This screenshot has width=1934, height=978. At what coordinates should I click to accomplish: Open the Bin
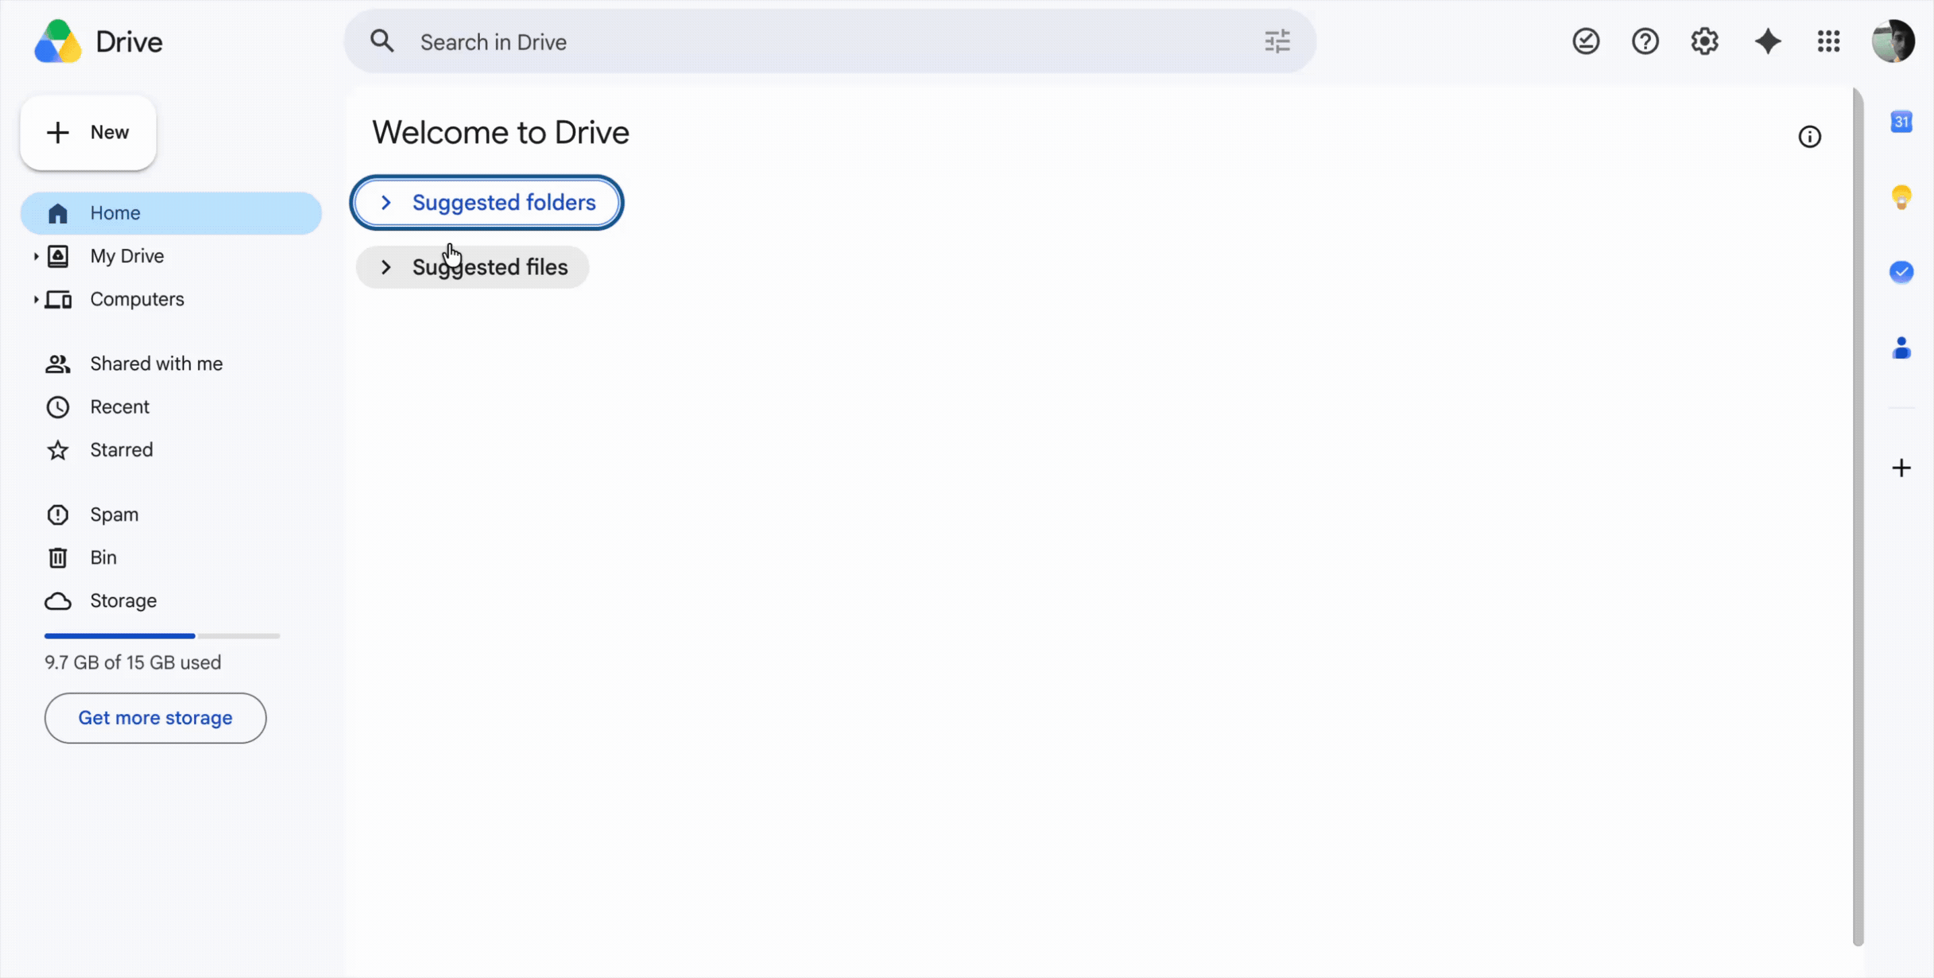click(103, 558)
